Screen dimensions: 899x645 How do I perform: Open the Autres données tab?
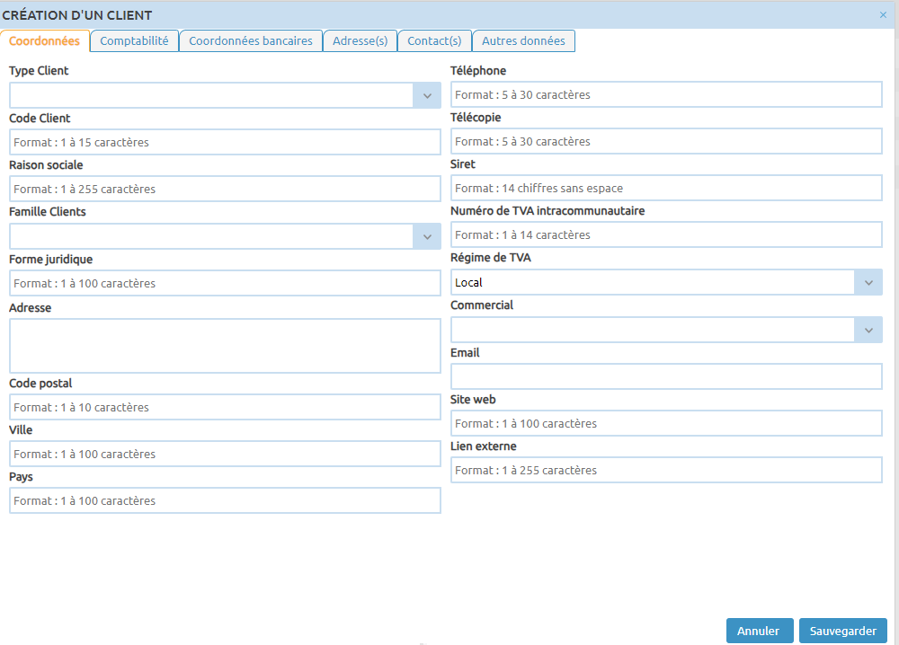523,41
